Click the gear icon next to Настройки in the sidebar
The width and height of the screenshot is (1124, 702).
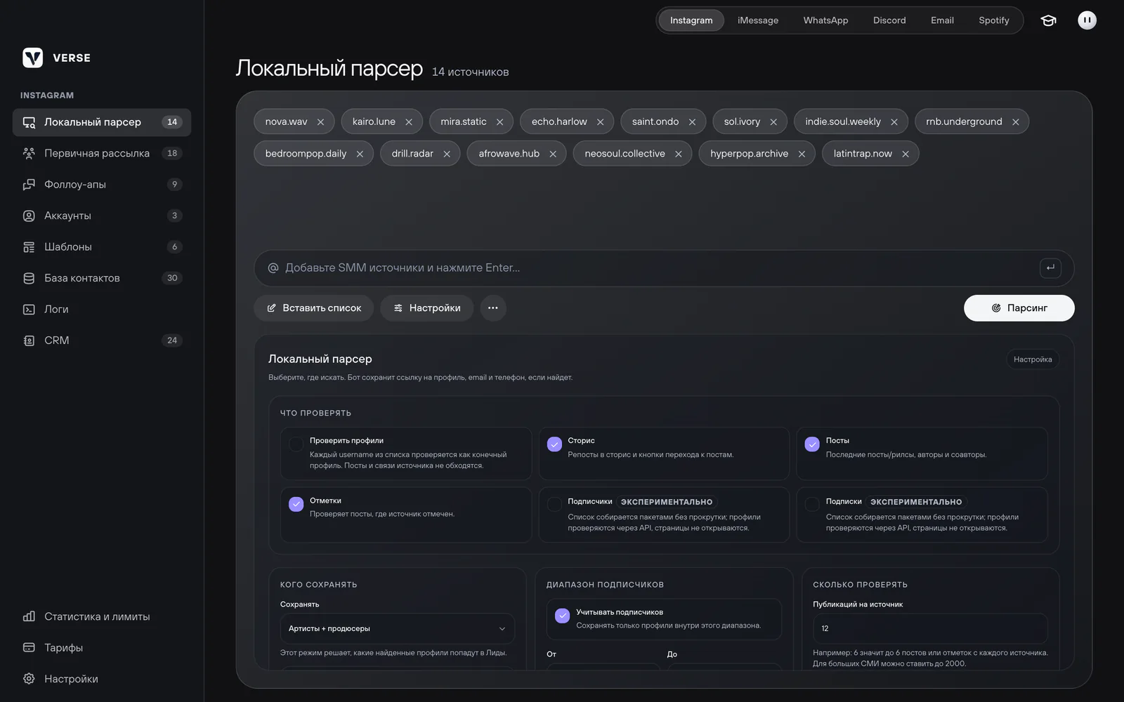[x=29, y=679]
